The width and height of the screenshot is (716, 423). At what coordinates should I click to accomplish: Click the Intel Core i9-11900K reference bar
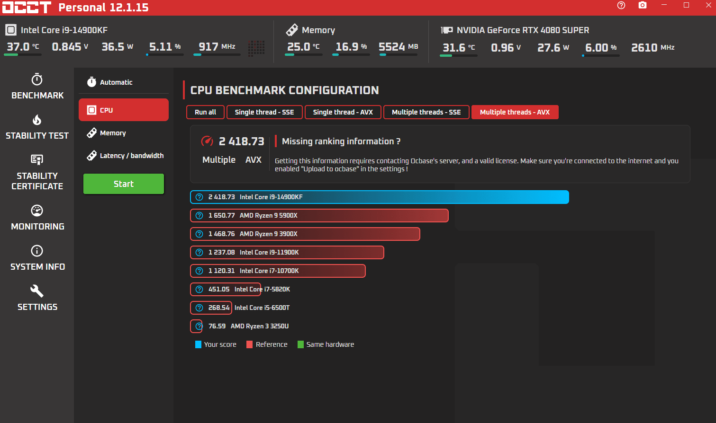[x=287, y=253]
